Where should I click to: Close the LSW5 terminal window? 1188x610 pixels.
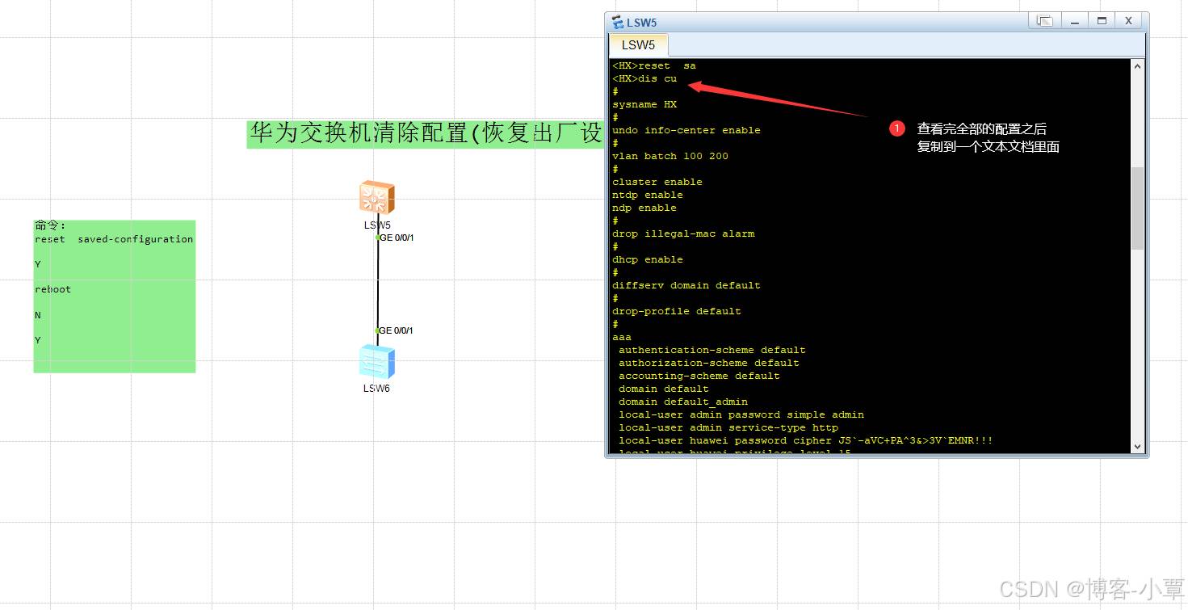1128,21
